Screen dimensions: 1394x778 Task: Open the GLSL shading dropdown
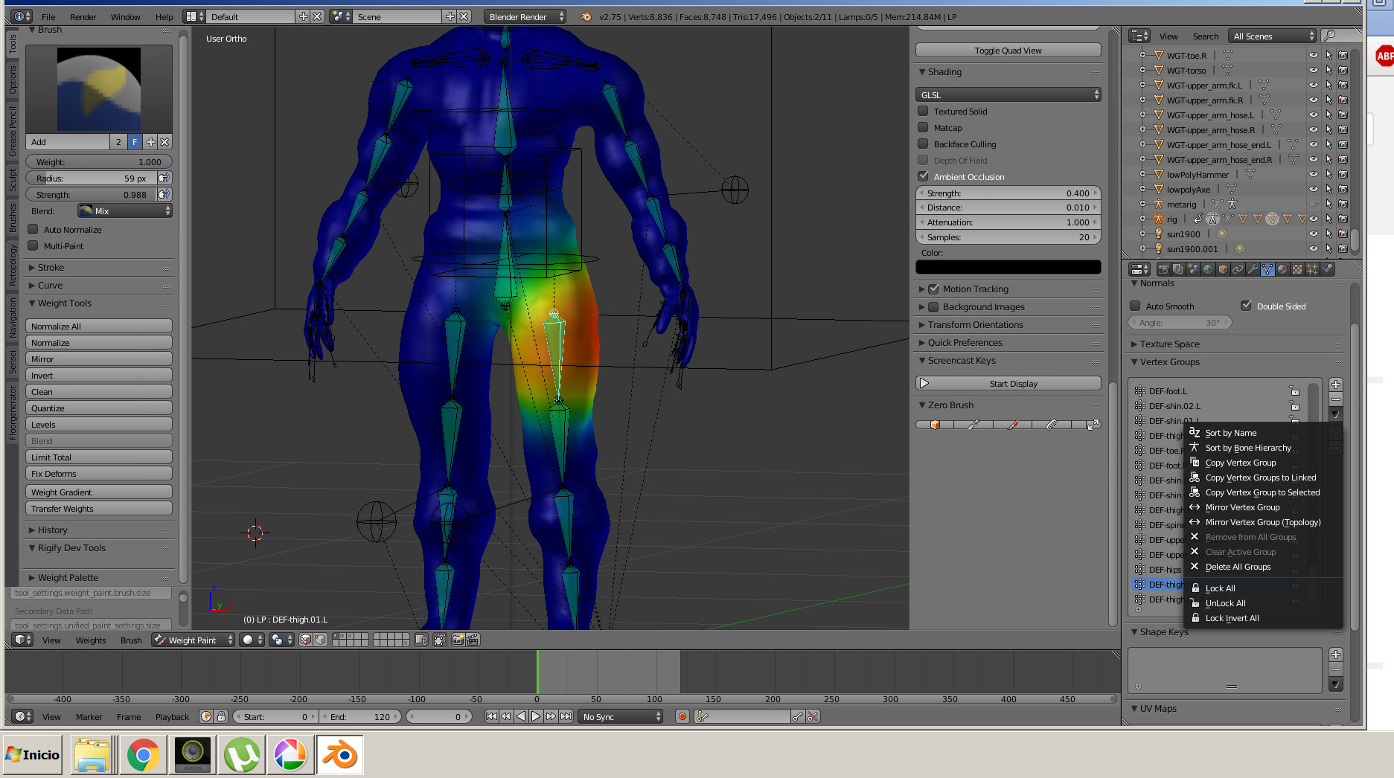(1008, 95)
